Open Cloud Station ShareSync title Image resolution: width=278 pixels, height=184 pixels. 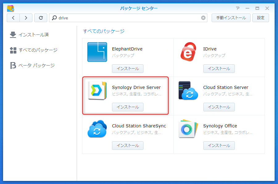(x=139, y=126)
